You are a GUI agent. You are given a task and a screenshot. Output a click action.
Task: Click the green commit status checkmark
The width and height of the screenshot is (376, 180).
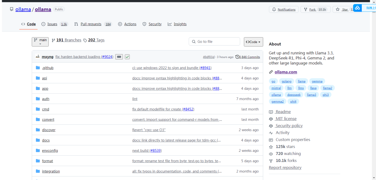(127, 57)
